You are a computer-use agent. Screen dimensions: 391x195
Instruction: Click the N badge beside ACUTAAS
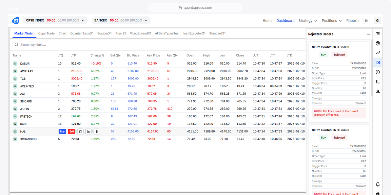click(15, 71)
